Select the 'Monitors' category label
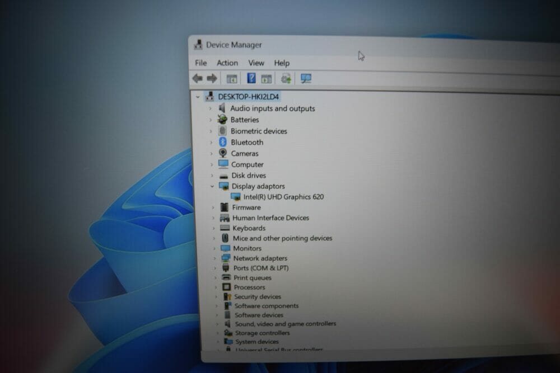This screenshot has width=560, height=373. 247,248
